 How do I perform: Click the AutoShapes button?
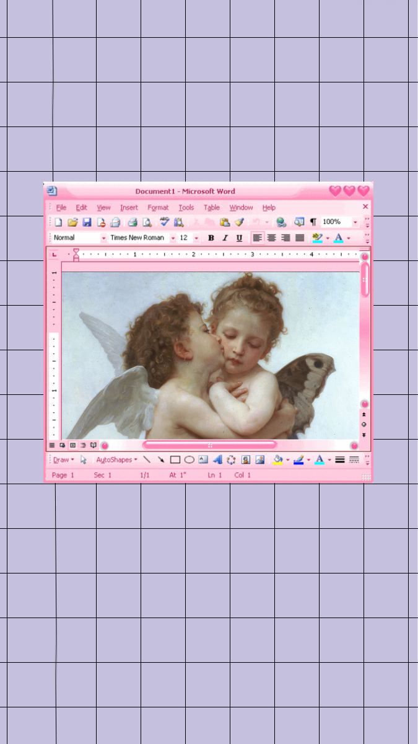116,460
